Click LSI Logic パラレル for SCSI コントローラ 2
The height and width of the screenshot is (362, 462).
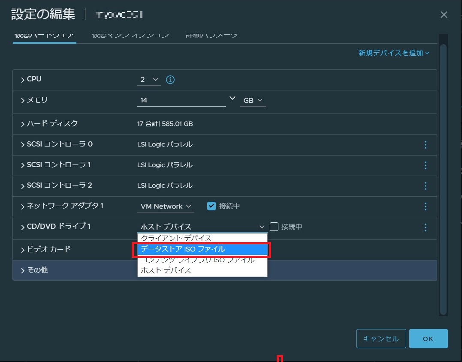point(165,185)
